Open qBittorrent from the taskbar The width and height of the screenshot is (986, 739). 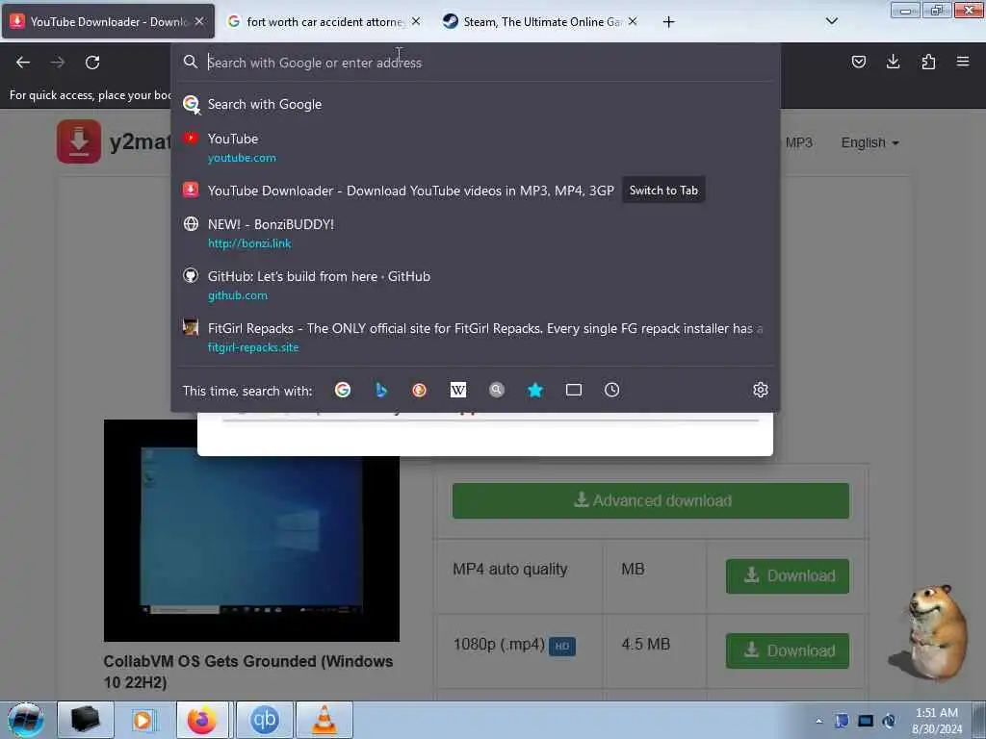[265, 720]
